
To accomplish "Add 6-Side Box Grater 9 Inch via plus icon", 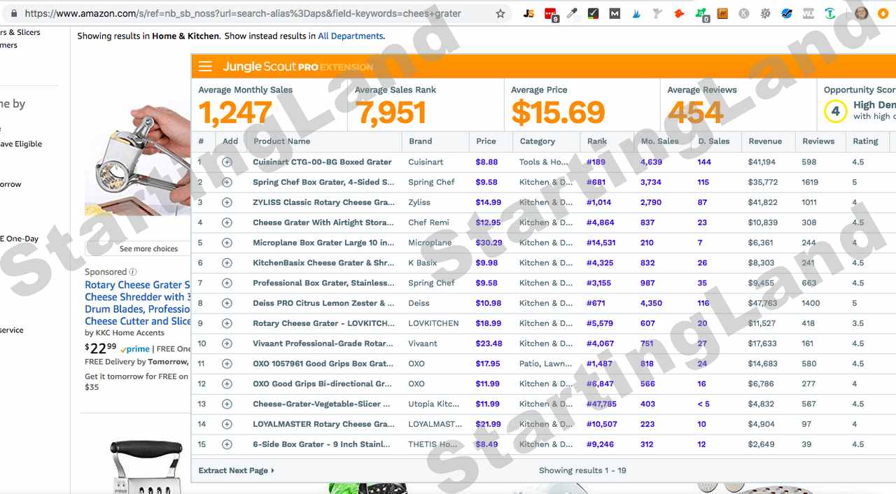I will pos(227,444).
